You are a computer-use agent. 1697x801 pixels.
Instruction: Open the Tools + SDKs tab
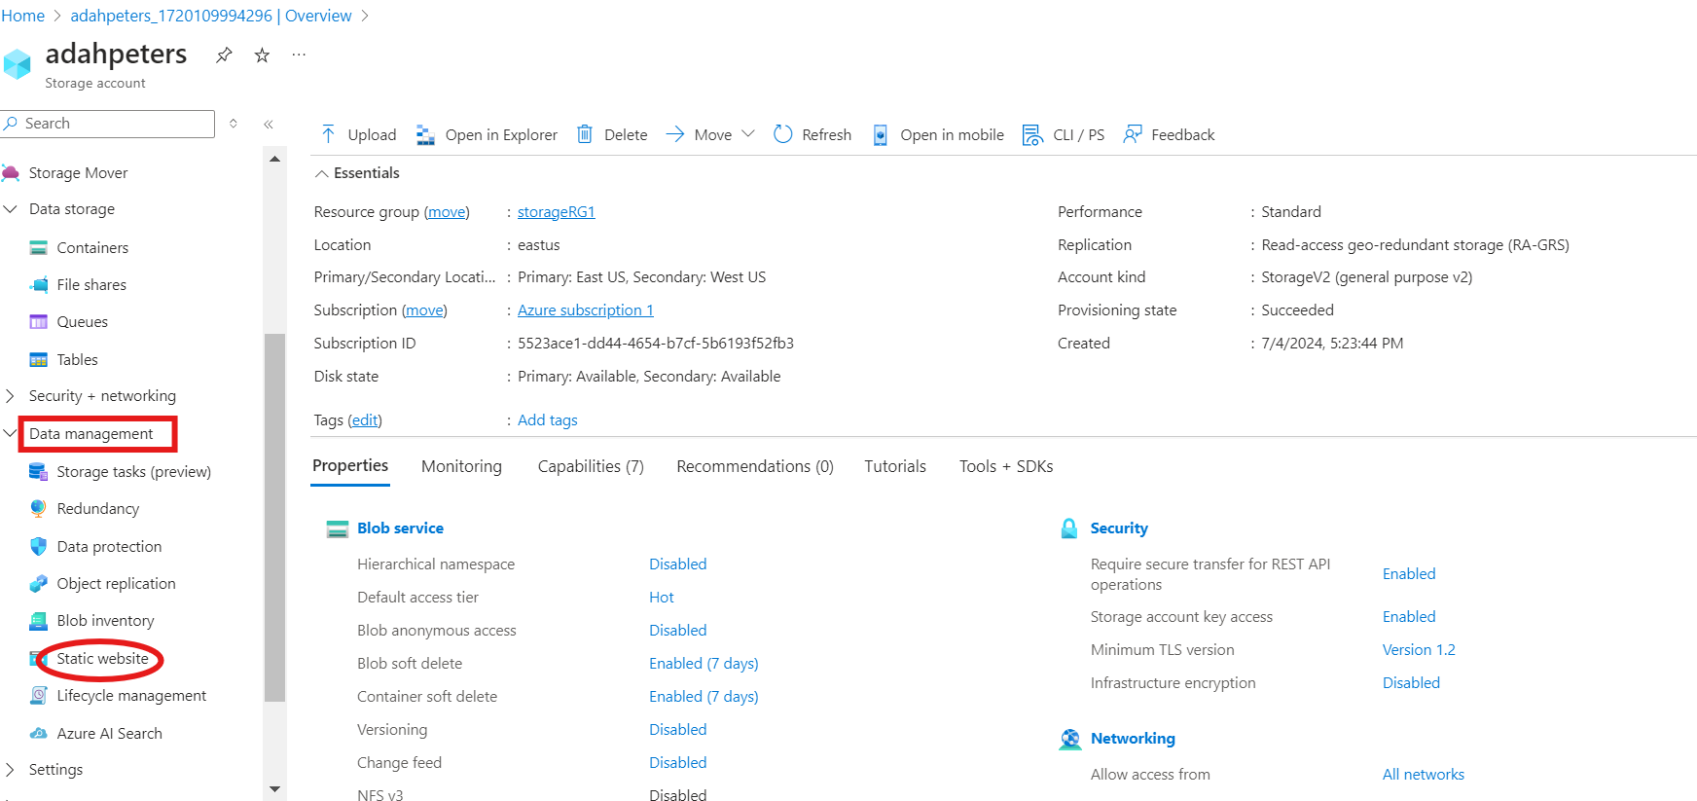[1006, 467]
